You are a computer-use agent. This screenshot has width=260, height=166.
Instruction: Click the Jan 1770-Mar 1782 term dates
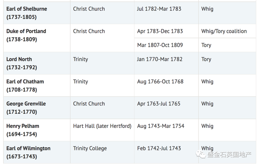pyautogui.click(x=159, y=59)
